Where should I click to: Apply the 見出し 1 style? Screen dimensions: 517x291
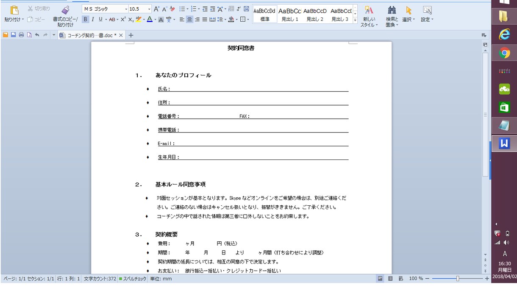click(290, 14)
